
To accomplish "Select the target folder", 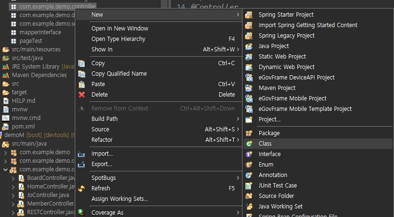I will [19, 92].
